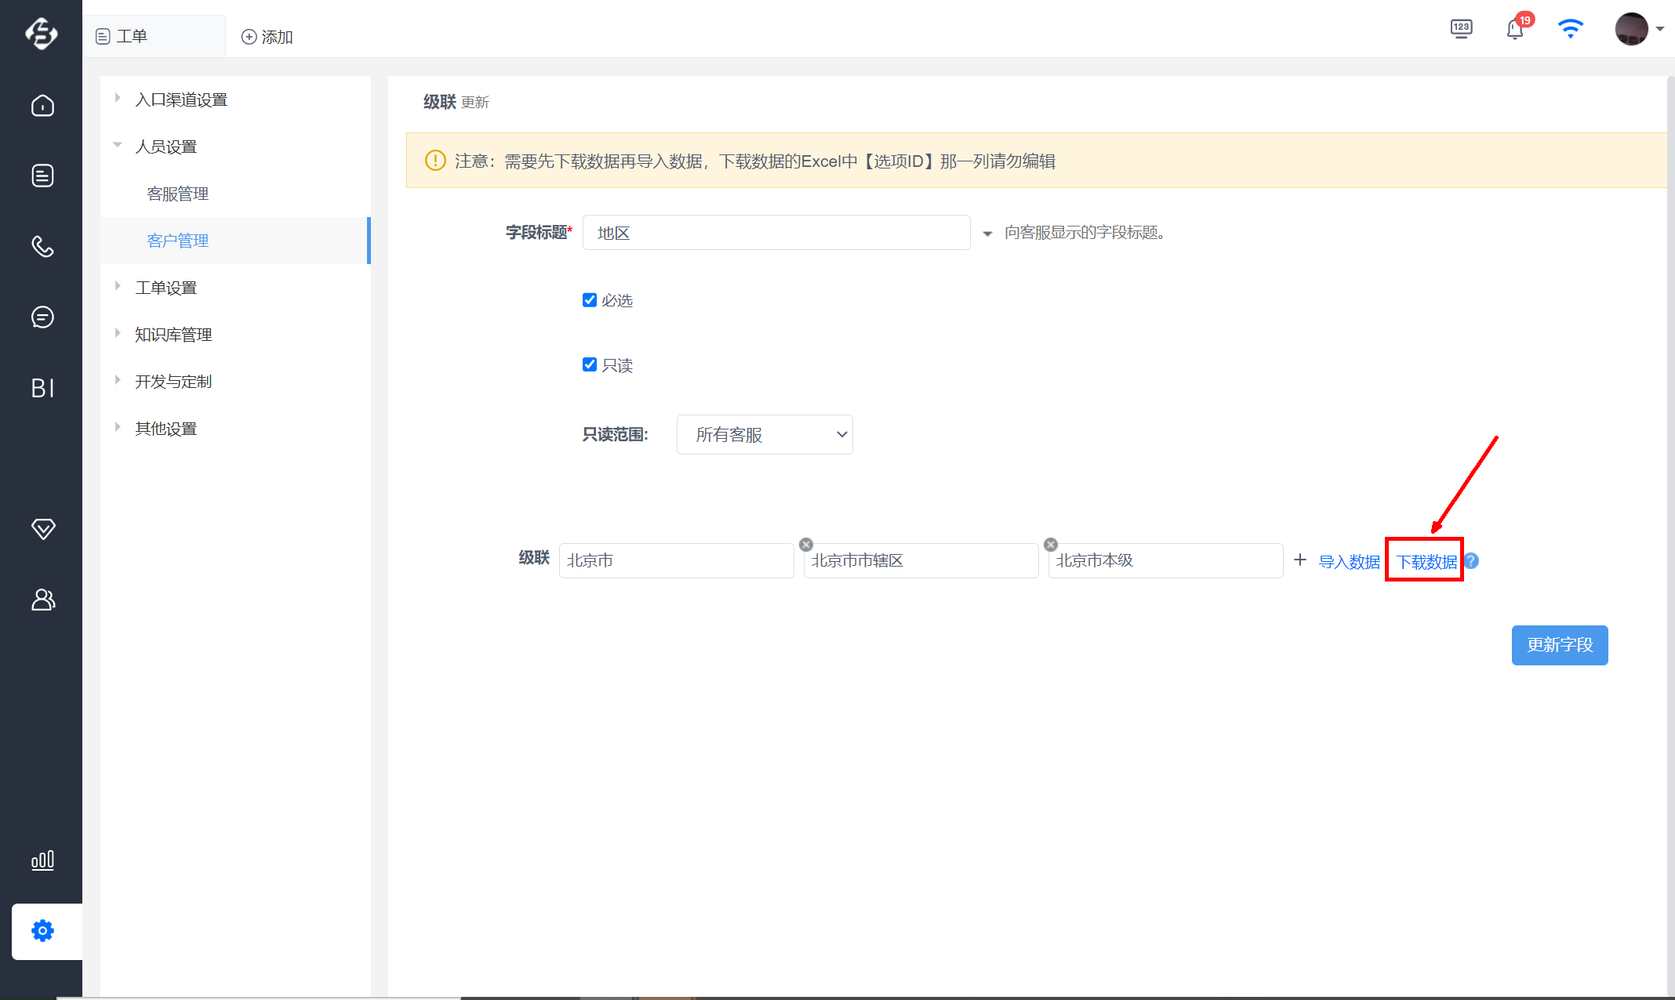Collapse the 人员设置 tree section

[x=118, y=146]
